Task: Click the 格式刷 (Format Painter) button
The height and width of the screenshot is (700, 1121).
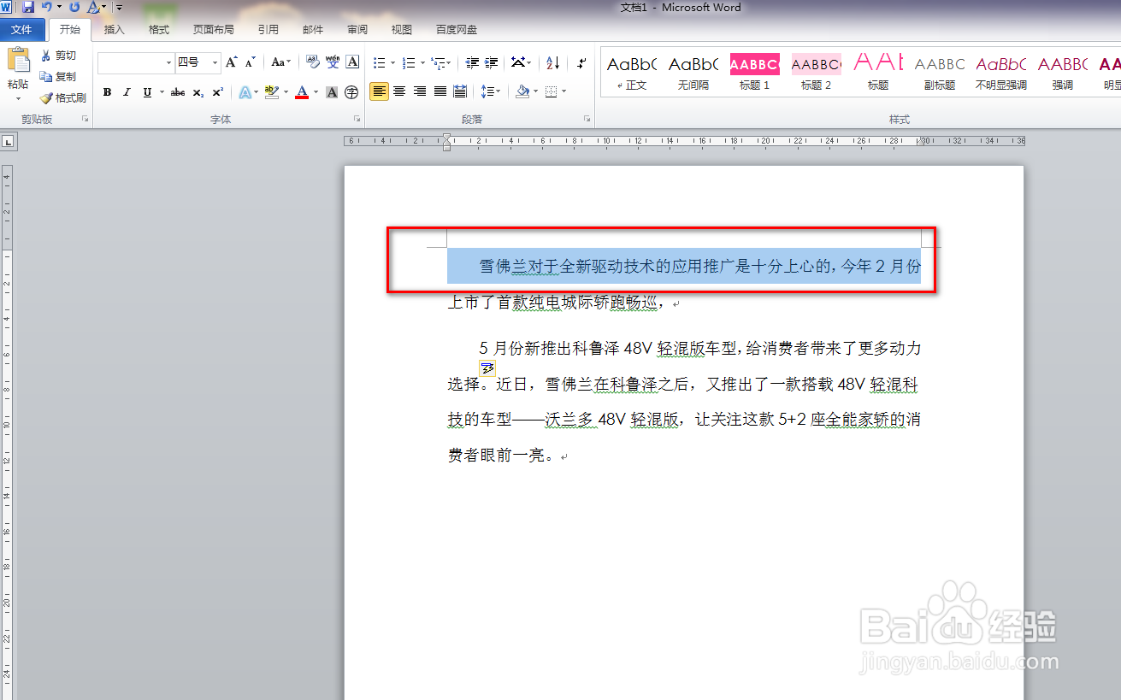Action: 63,98
